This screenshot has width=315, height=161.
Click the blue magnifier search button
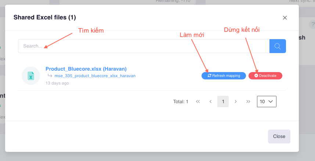pos(278,46)
